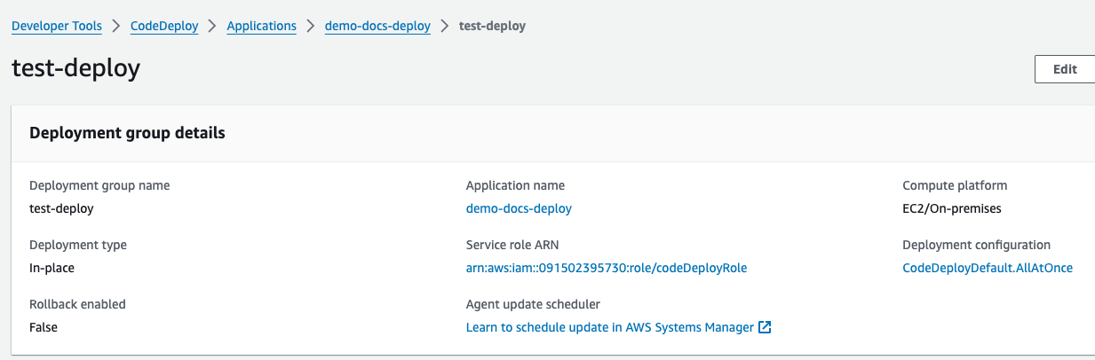The image size is (1095, 360).
Task: Click the chevron after Applications breadcrumb
Action: (x=311, y=26)
